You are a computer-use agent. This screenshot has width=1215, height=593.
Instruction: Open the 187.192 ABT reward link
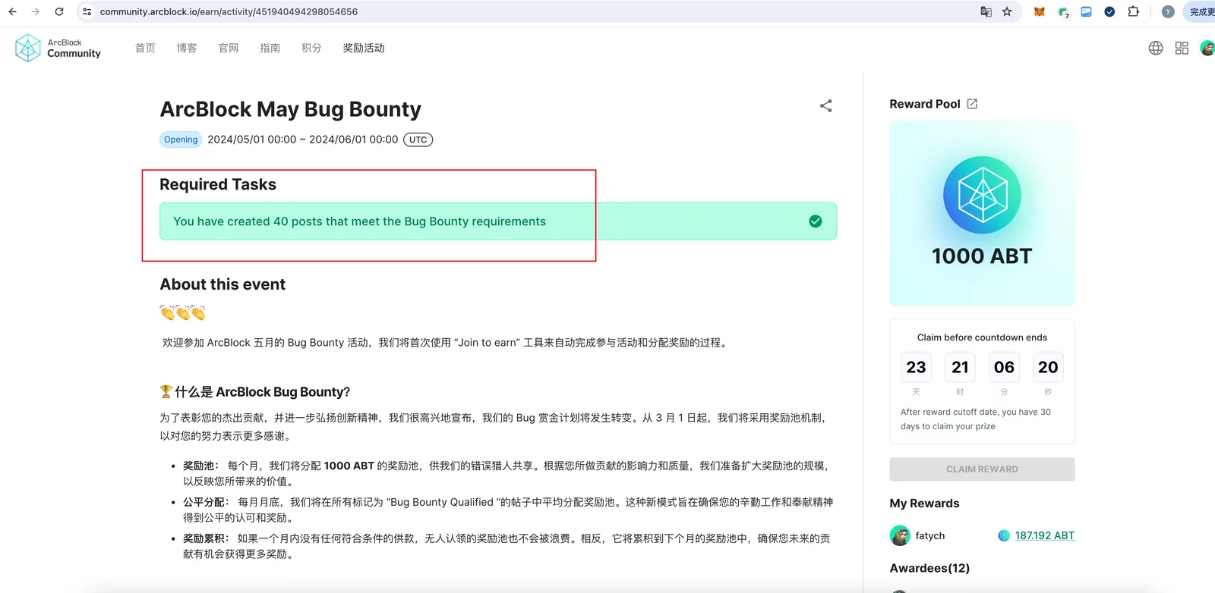(1045, 535)
